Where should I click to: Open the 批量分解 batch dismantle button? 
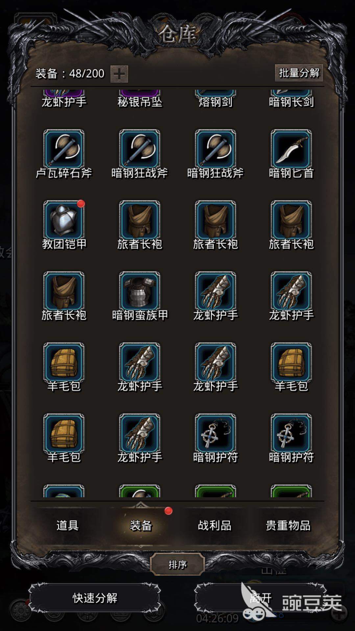(299, 73)
